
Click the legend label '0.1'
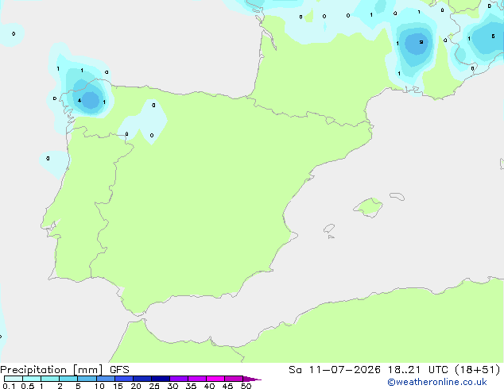[9, 386]
